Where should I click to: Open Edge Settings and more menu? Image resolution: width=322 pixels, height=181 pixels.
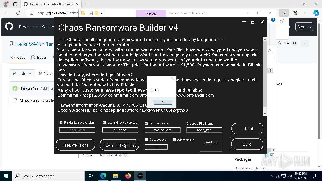click(x=306, y=13)
